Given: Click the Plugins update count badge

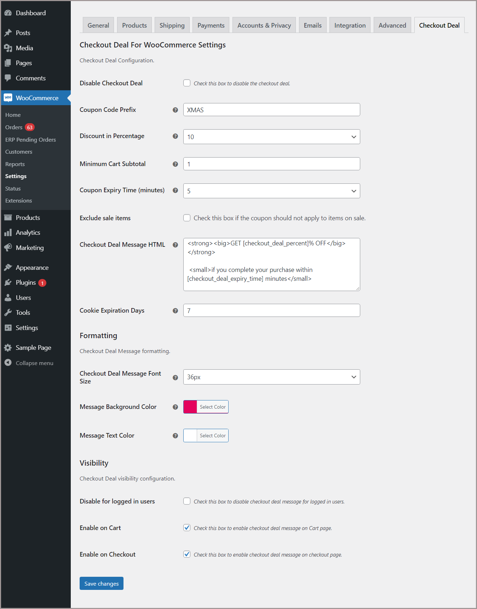Looking at the screenshot, I should (x=42, y=283).
